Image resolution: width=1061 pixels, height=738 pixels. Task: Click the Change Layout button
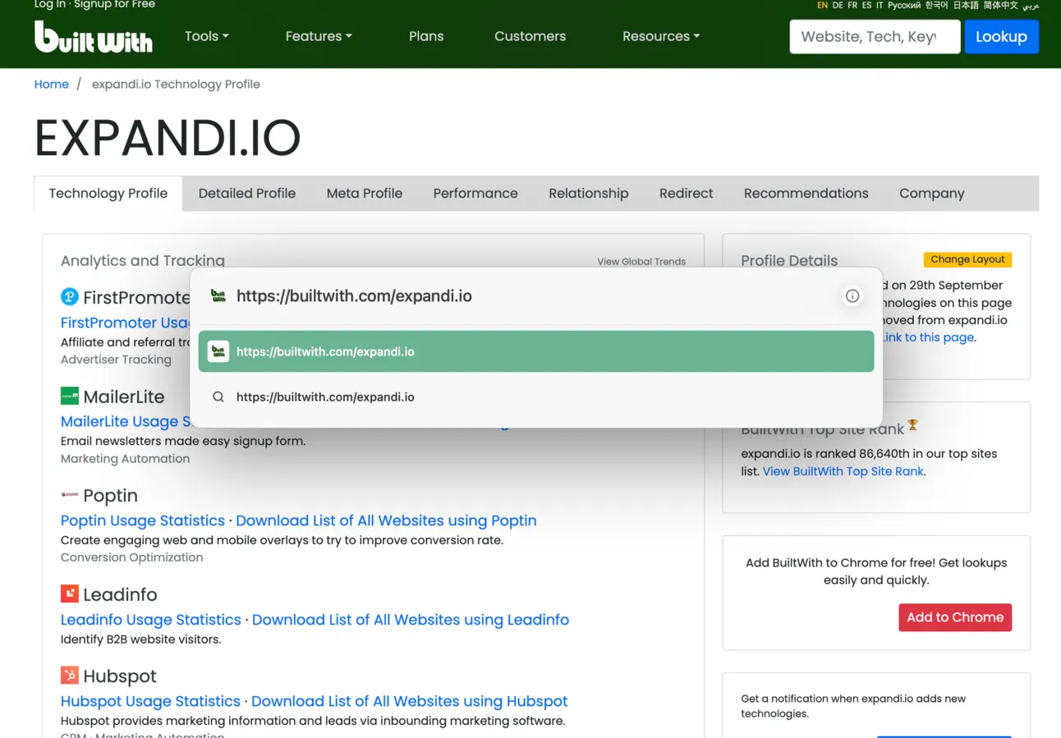[967, 259]
